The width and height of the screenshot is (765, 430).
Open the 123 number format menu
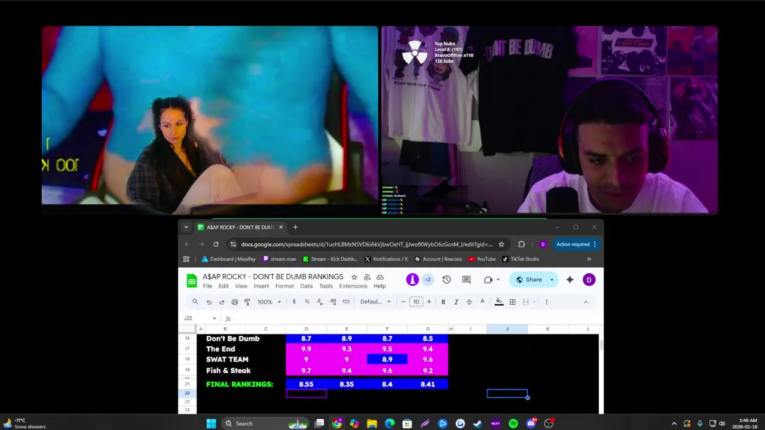[346, 302]
